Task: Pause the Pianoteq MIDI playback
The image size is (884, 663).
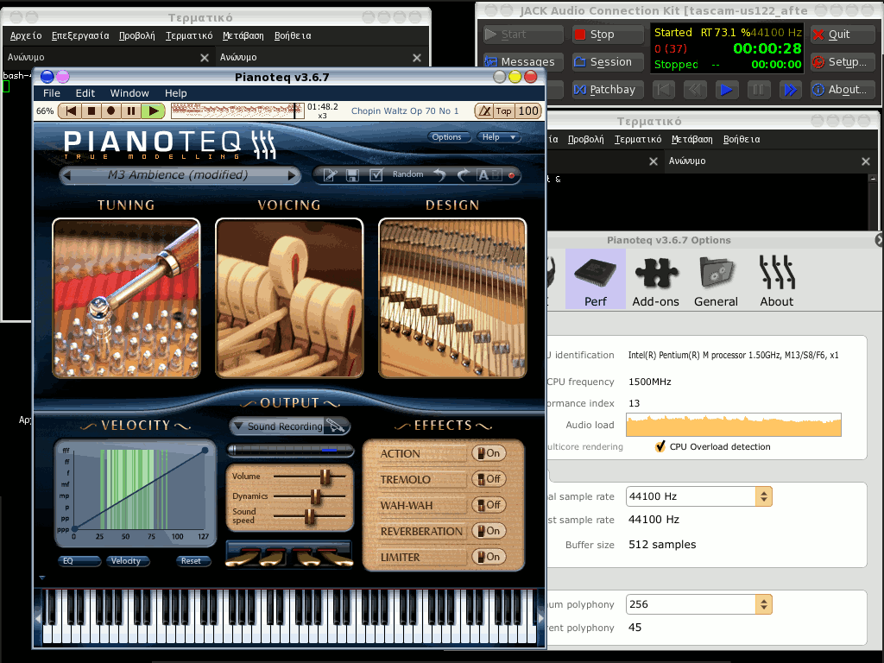Action: coord(131,111)
